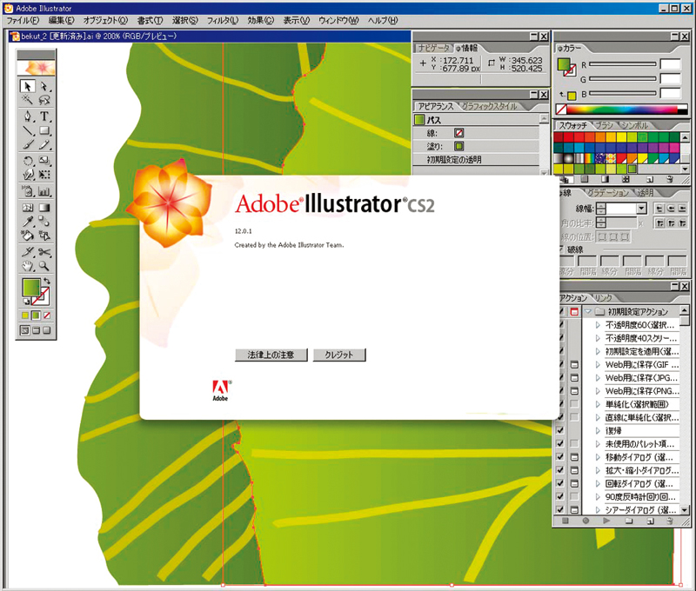696x591 pixels.
Task: Select the Eyedropper tool
Action: [x=28, y=222]
